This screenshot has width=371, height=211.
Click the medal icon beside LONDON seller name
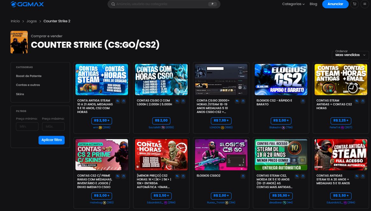coord(223,127)
